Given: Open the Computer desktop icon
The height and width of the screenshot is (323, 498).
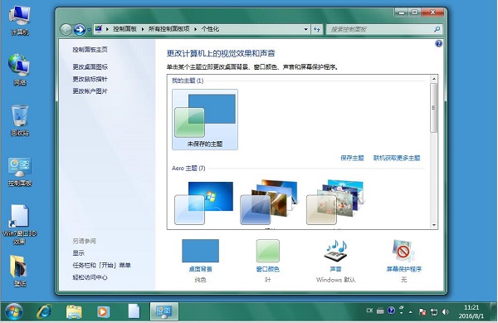Looking at the screenshot, I should (20, 20).
